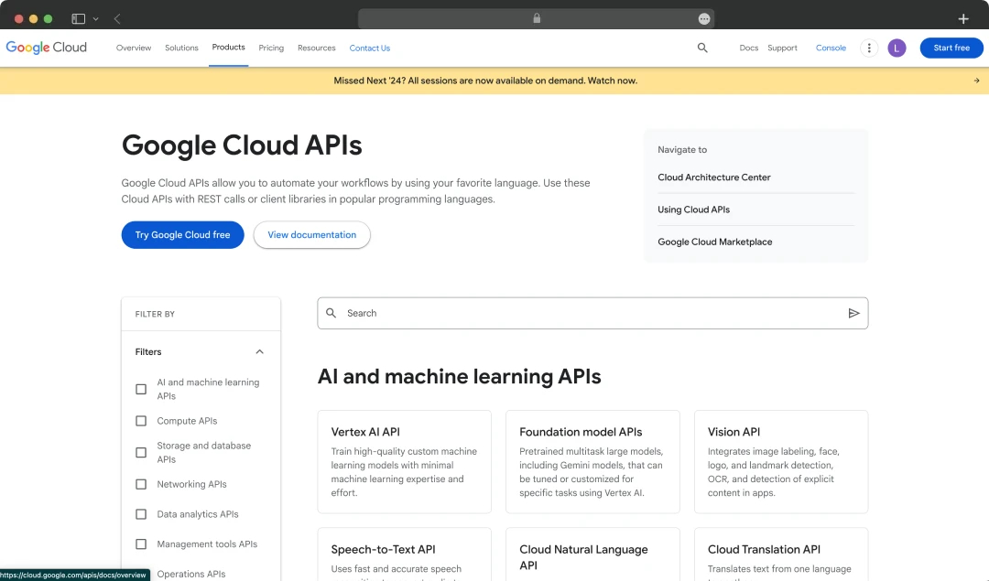Open the search magnifier in the top navigation
989x581 pixels.
pyautogui.click(x=702, y=48)
